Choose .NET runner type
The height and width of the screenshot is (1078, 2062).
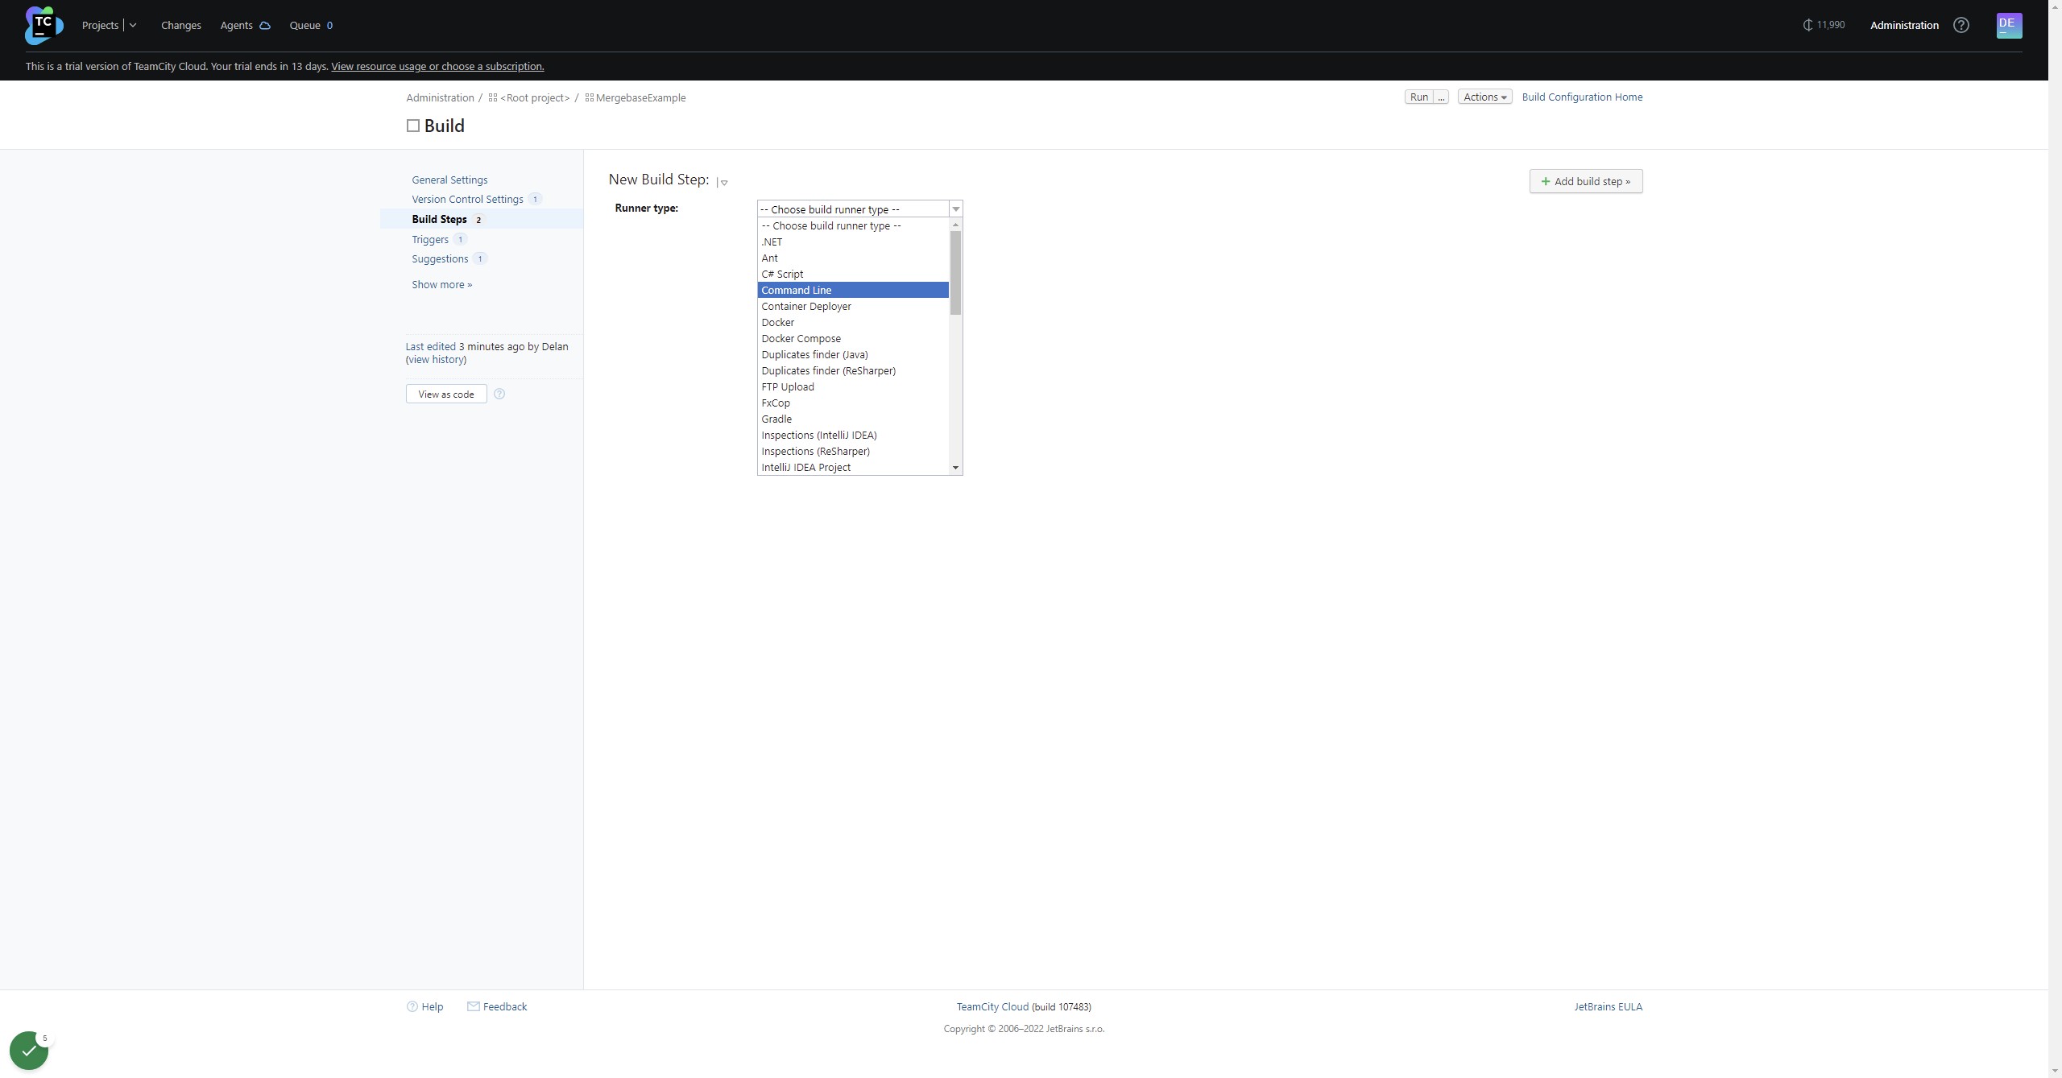tap(853, 242)
